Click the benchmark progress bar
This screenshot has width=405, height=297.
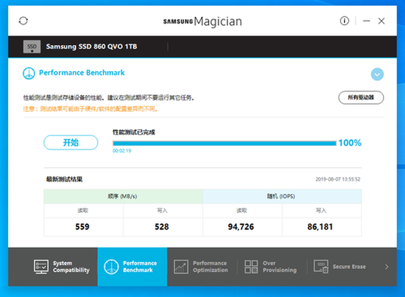coord(224,143)
